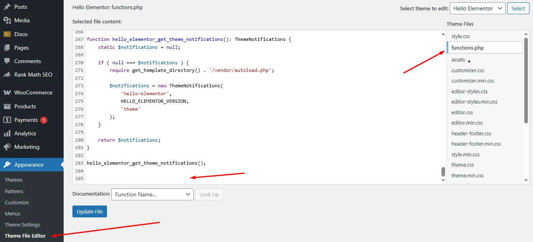
Task: Click the Comments bubble icon
Action: point(7,61)
